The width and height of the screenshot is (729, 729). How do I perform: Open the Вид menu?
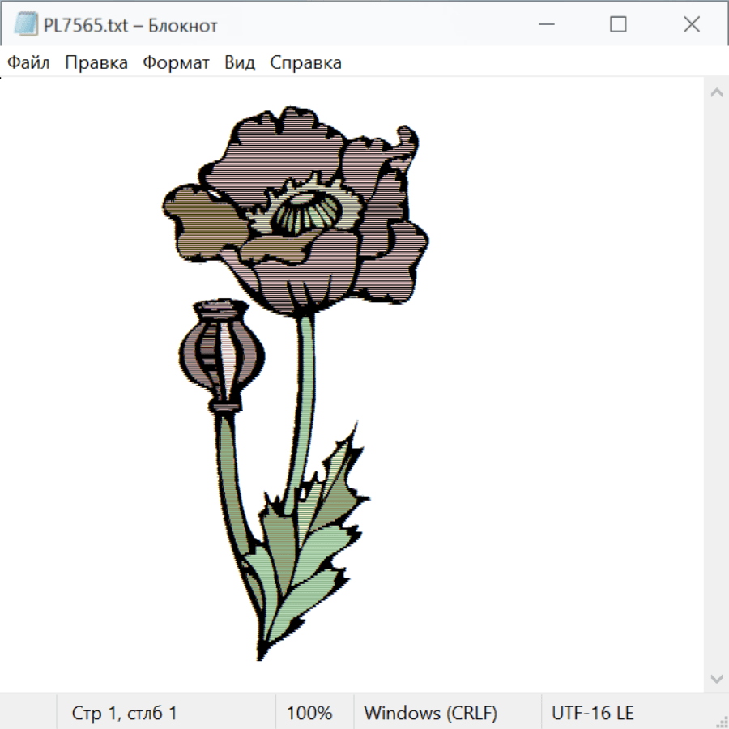[x=240, y=62]
